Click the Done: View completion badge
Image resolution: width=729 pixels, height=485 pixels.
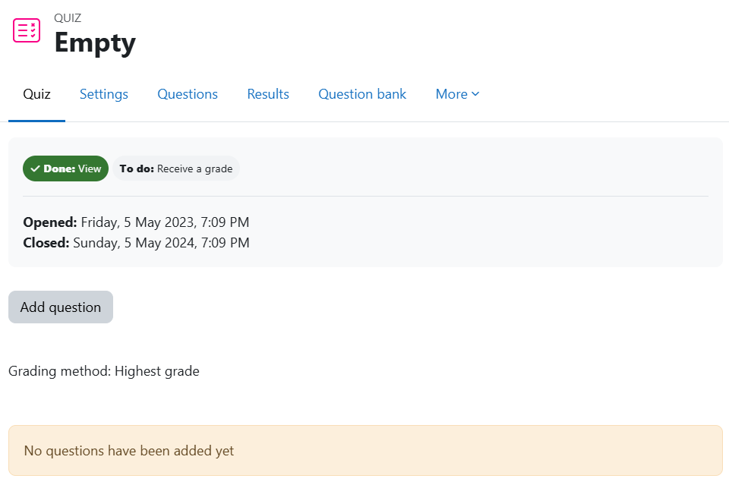point(65,168)
